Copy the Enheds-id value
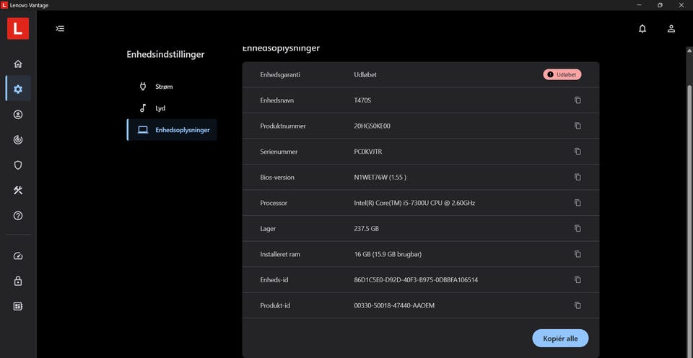The image size is (693, 358). click(577, 280)
